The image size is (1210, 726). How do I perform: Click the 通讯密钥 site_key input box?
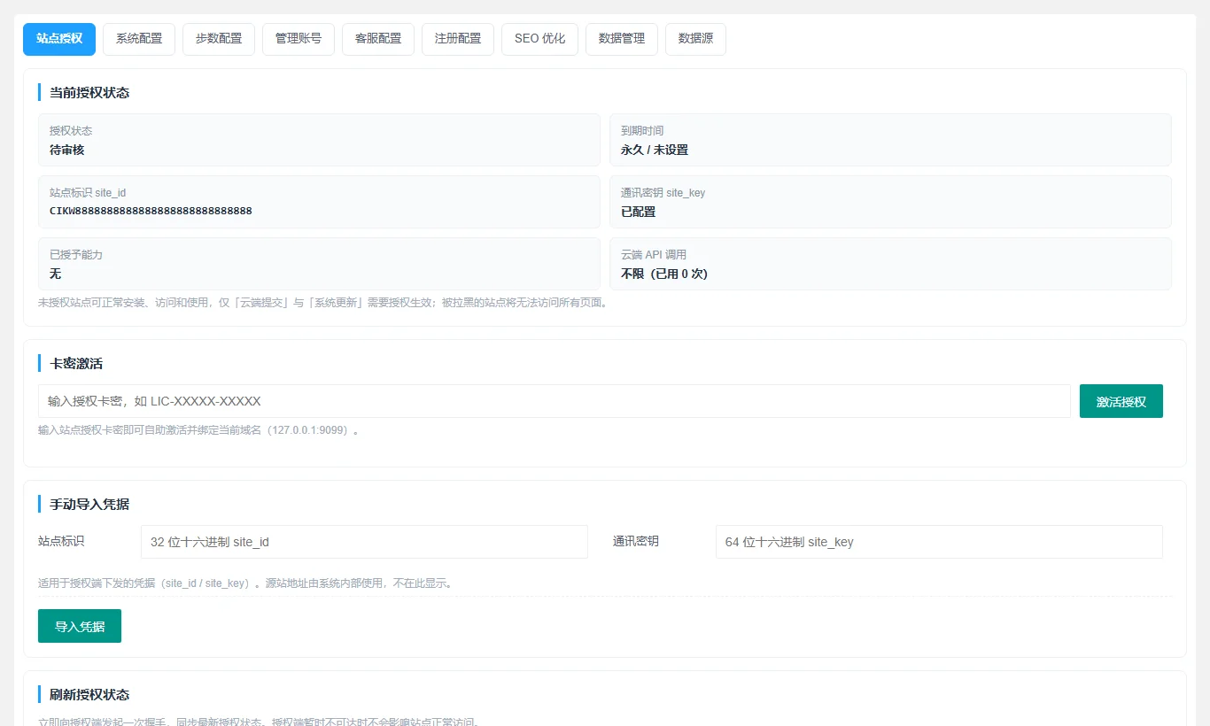pyautogui.click(x=939, y=542)
